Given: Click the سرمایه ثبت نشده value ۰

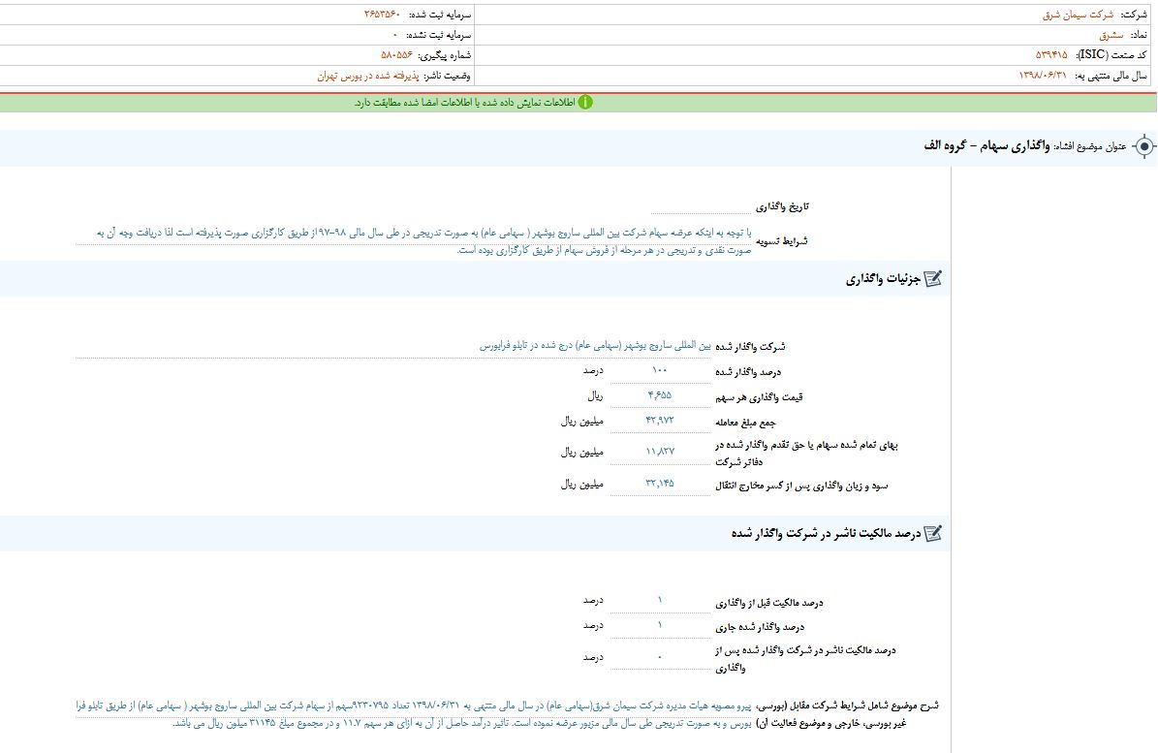Looking at the screenshot, I should pos(395,36).
